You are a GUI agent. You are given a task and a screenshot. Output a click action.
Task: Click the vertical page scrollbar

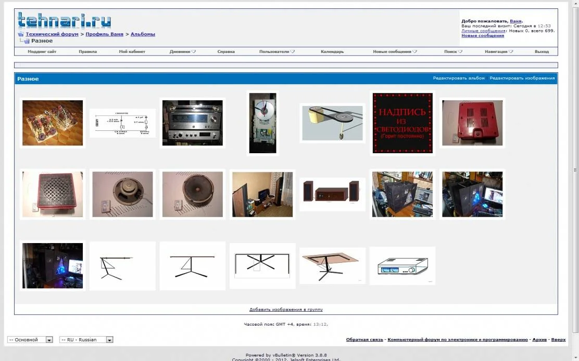pos(575,170)
